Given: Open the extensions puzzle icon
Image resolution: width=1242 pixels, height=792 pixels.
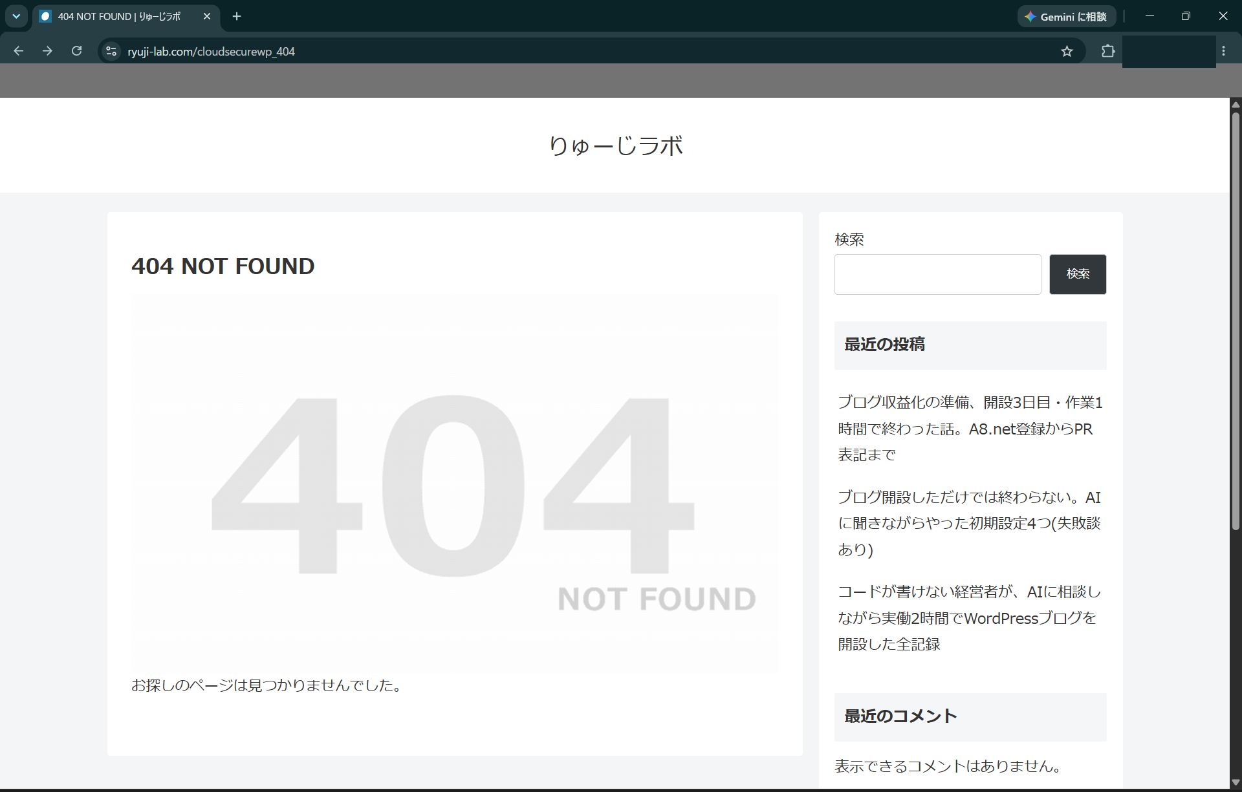Looking at the screenshot, I should [1108, 51].
